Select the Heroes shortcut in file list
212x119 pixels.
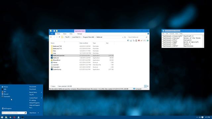(55, 62)
